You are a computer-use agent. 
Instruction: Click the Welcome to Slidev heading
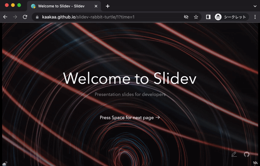(x=130, y=78)
